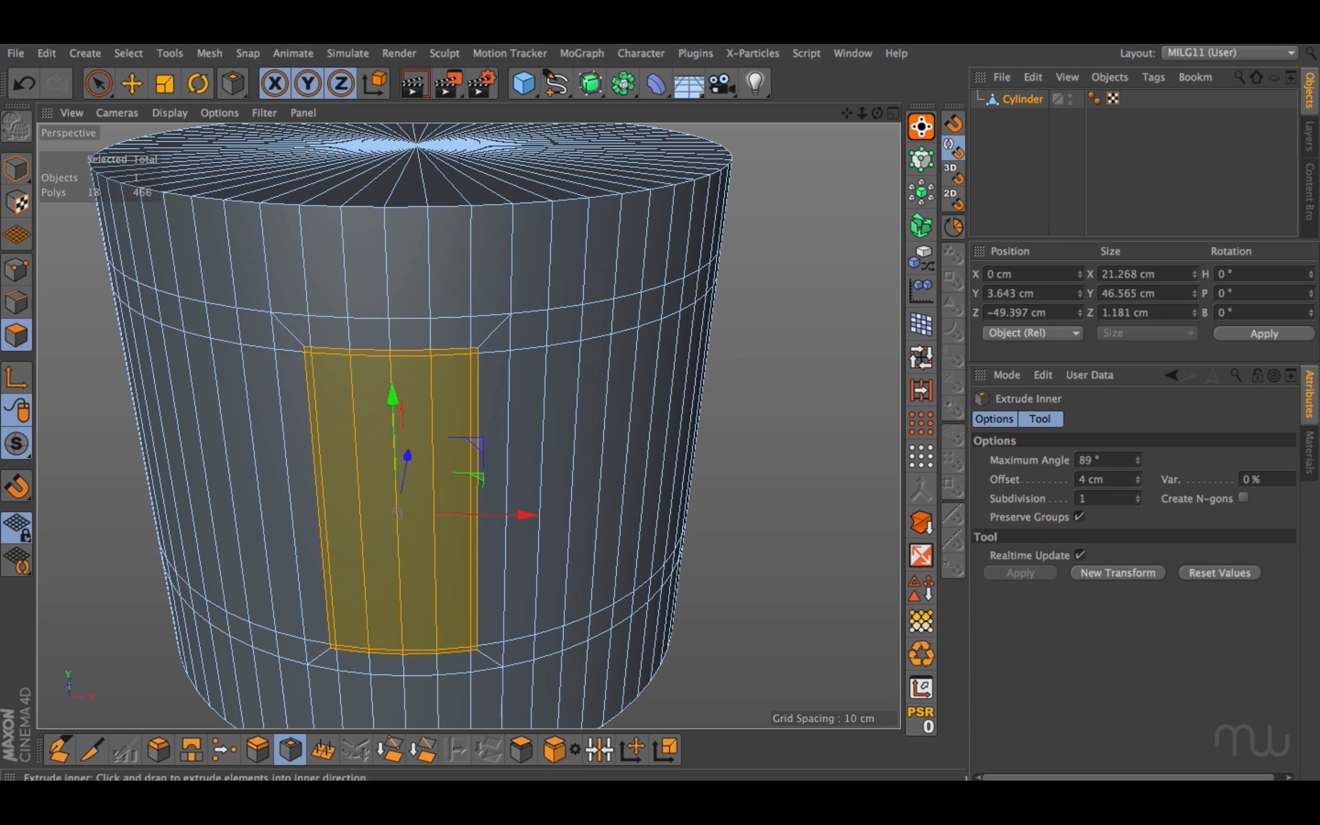Step the Maximum Angle value arrows
Viewport: 1320px width, 825px height.
tap(1138, 460)
